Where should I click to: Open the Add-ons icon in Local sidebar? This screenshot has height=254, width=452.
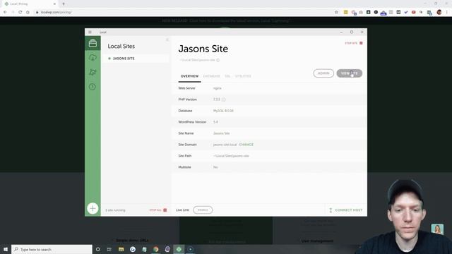point(93,72)
